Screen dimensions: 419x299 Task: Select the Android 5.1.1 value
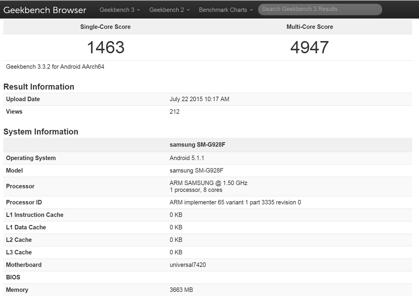pyautogui.click(x=187, y=158)
